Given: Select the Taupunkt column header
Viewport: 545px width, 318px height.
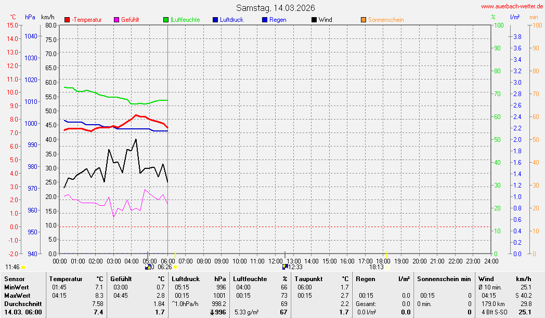Looking at the screenshot, I should pyautogui.click(x=309, y=279).
